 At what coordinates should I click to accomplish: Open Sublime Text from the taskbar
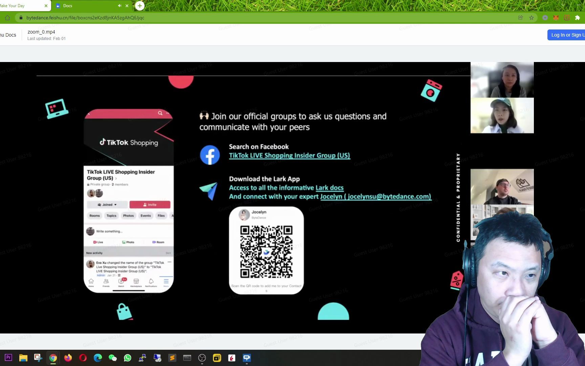(x=172, y=358)
